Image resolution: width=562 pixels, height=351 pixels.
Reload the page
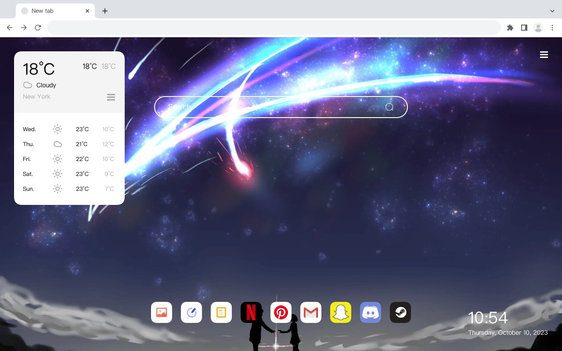click(x=38, y=28)
